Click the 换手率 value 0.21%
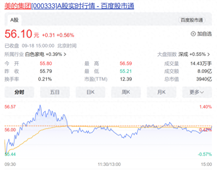 click(x=45, y=79)
